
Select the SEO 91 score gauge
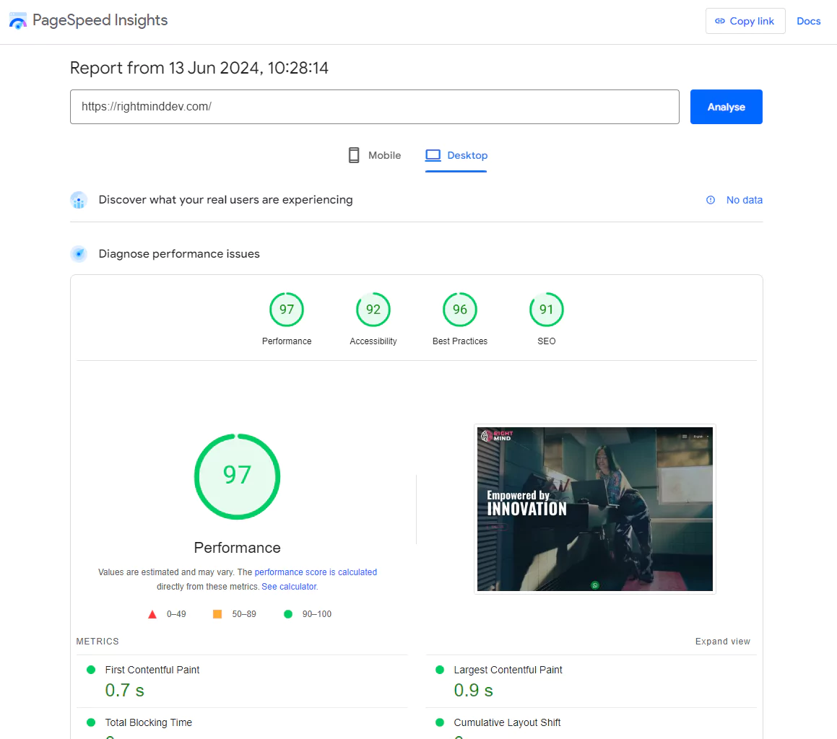click(x=546, y=310)
